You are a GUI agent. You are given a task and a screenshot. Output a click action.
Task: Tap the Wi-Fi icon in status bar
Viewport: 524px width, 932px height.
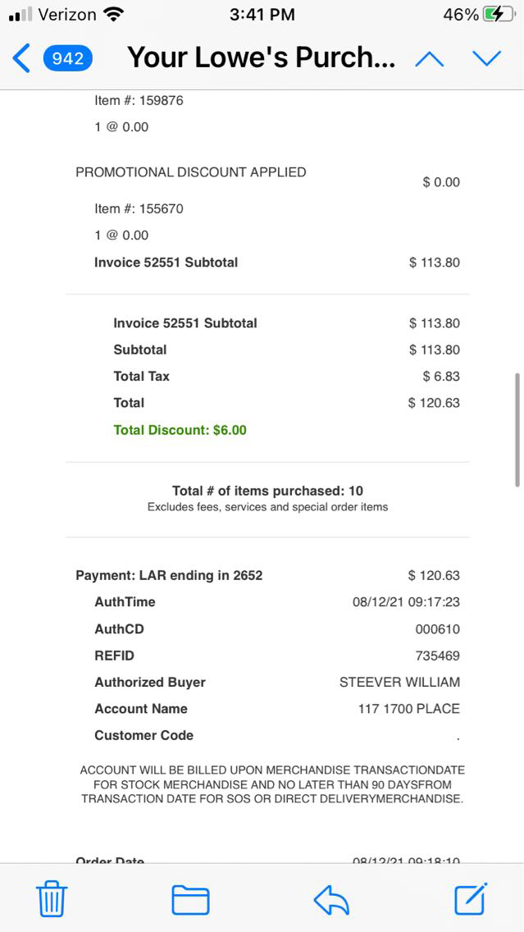click(x=114, y=15)
